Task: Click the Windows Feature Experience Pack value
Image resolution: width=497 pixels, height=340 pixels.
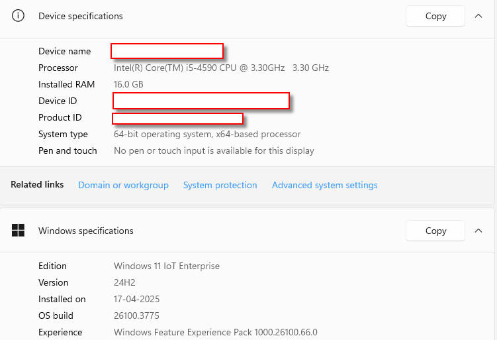Action: pos(216,332)
